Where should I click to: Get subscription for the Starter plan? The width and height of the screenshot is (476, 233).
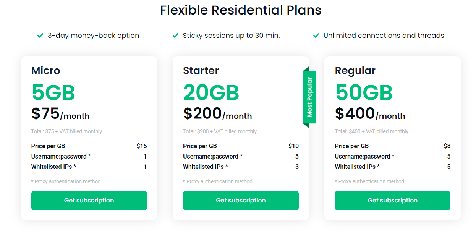(x=241, y=201)
